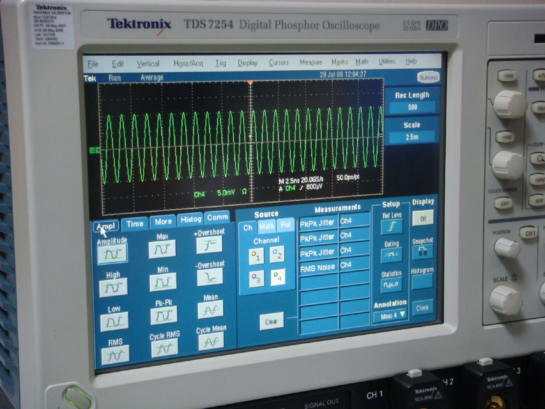Switch to the Ampl tab

106,226
